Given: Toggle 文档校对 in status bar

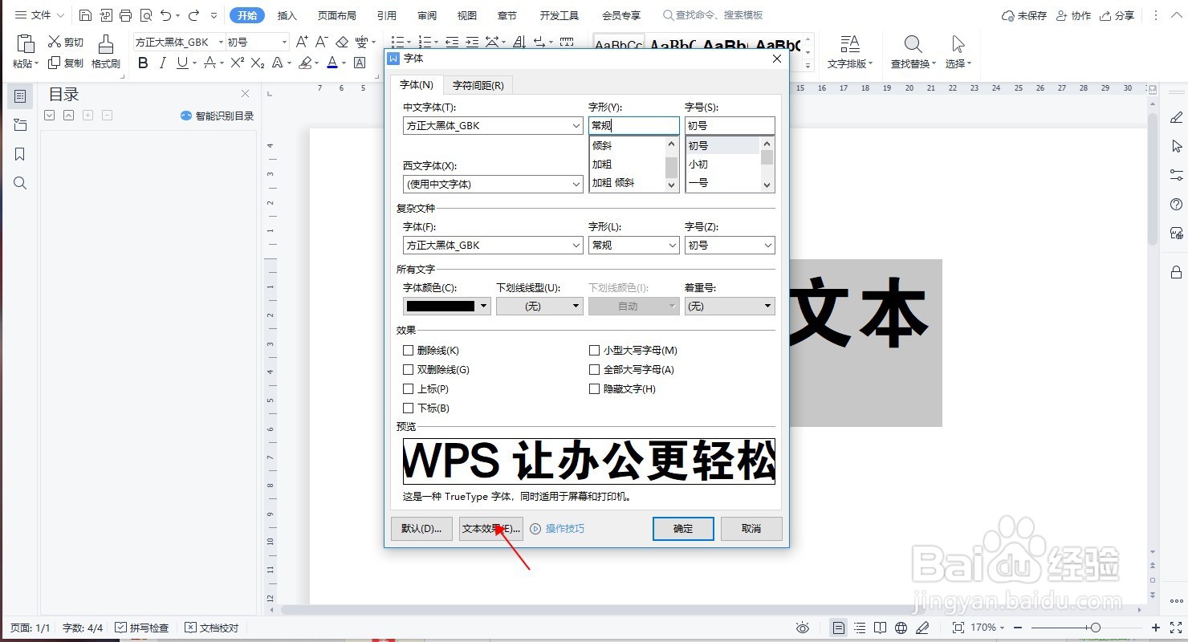Looking at the screenshot, I should click(x=212, y=628).
